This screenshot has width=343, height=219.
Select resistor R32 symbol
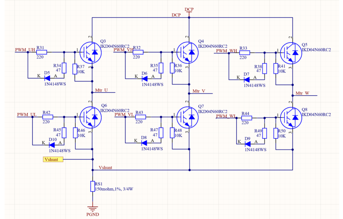pyautogui.click(x=138, y=52)
